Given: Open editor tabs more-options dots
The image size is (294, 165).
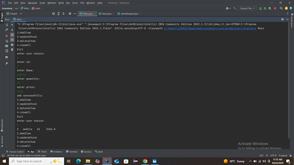Looking at the screenshot, I should pyautogui.click(x=288, y=14).
